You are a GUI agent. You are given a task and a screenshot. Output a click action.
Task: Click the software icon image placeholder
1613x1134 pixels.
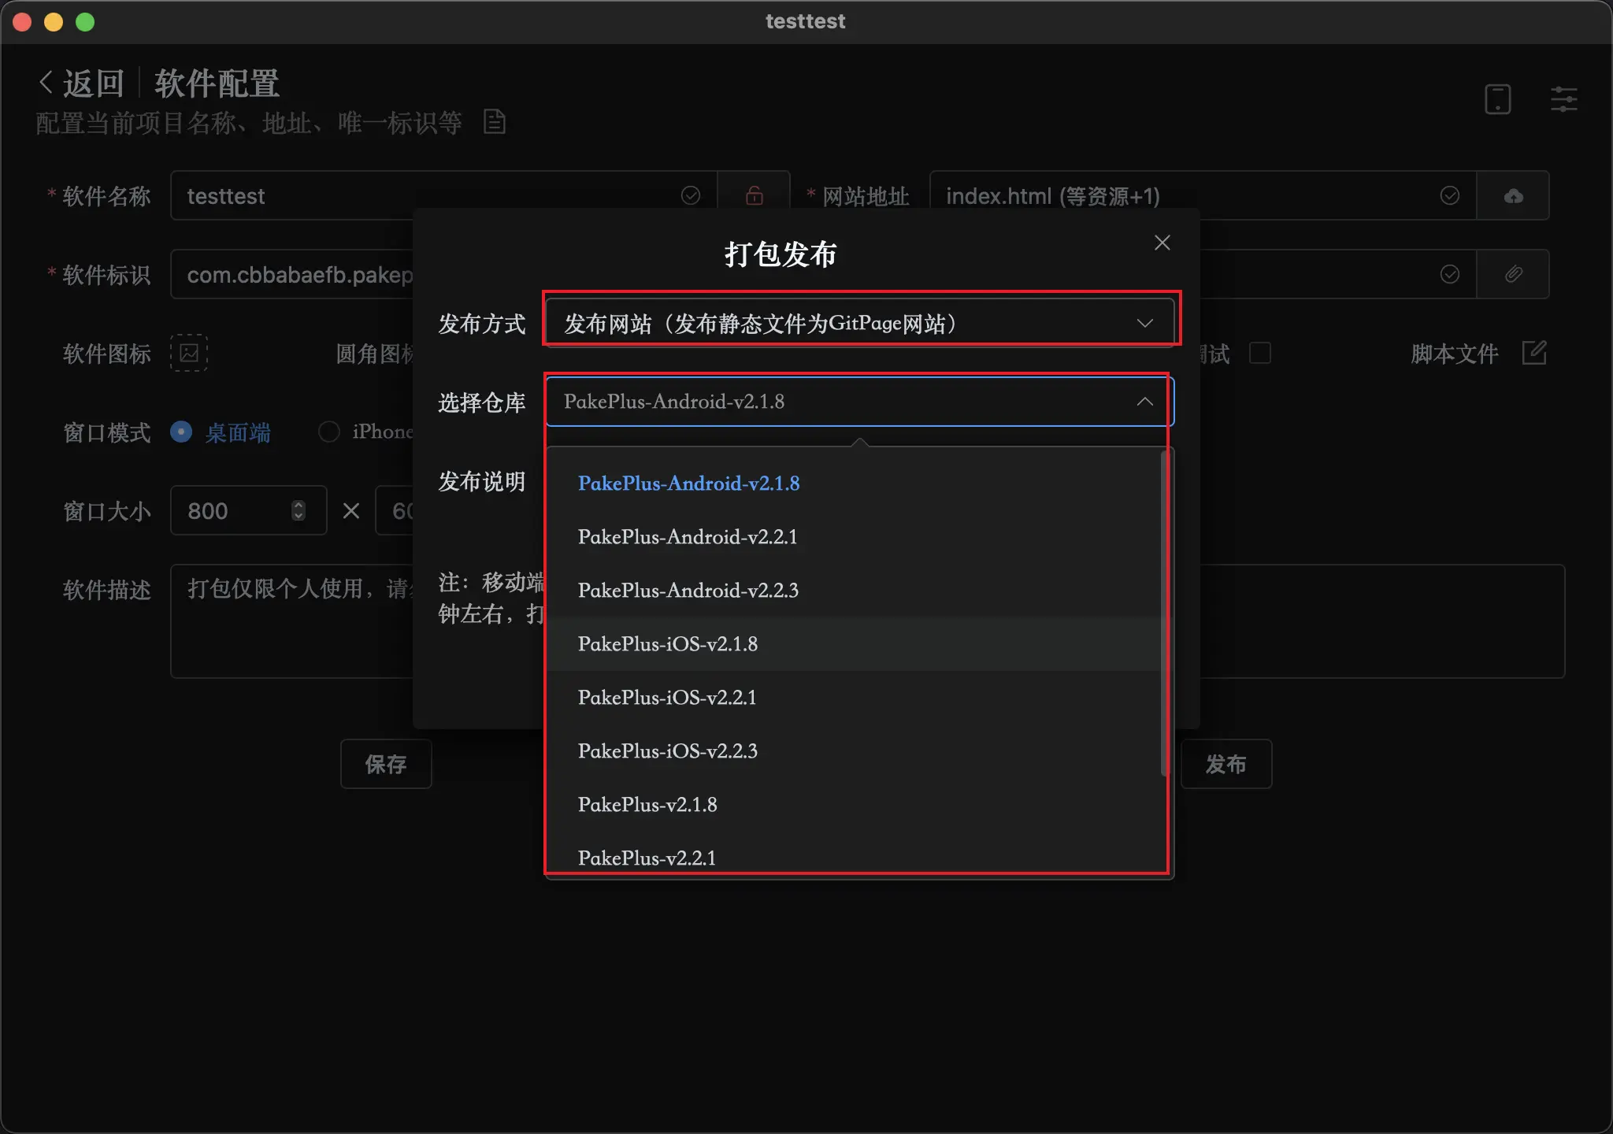pyautogui.click(x=189, y=353)
